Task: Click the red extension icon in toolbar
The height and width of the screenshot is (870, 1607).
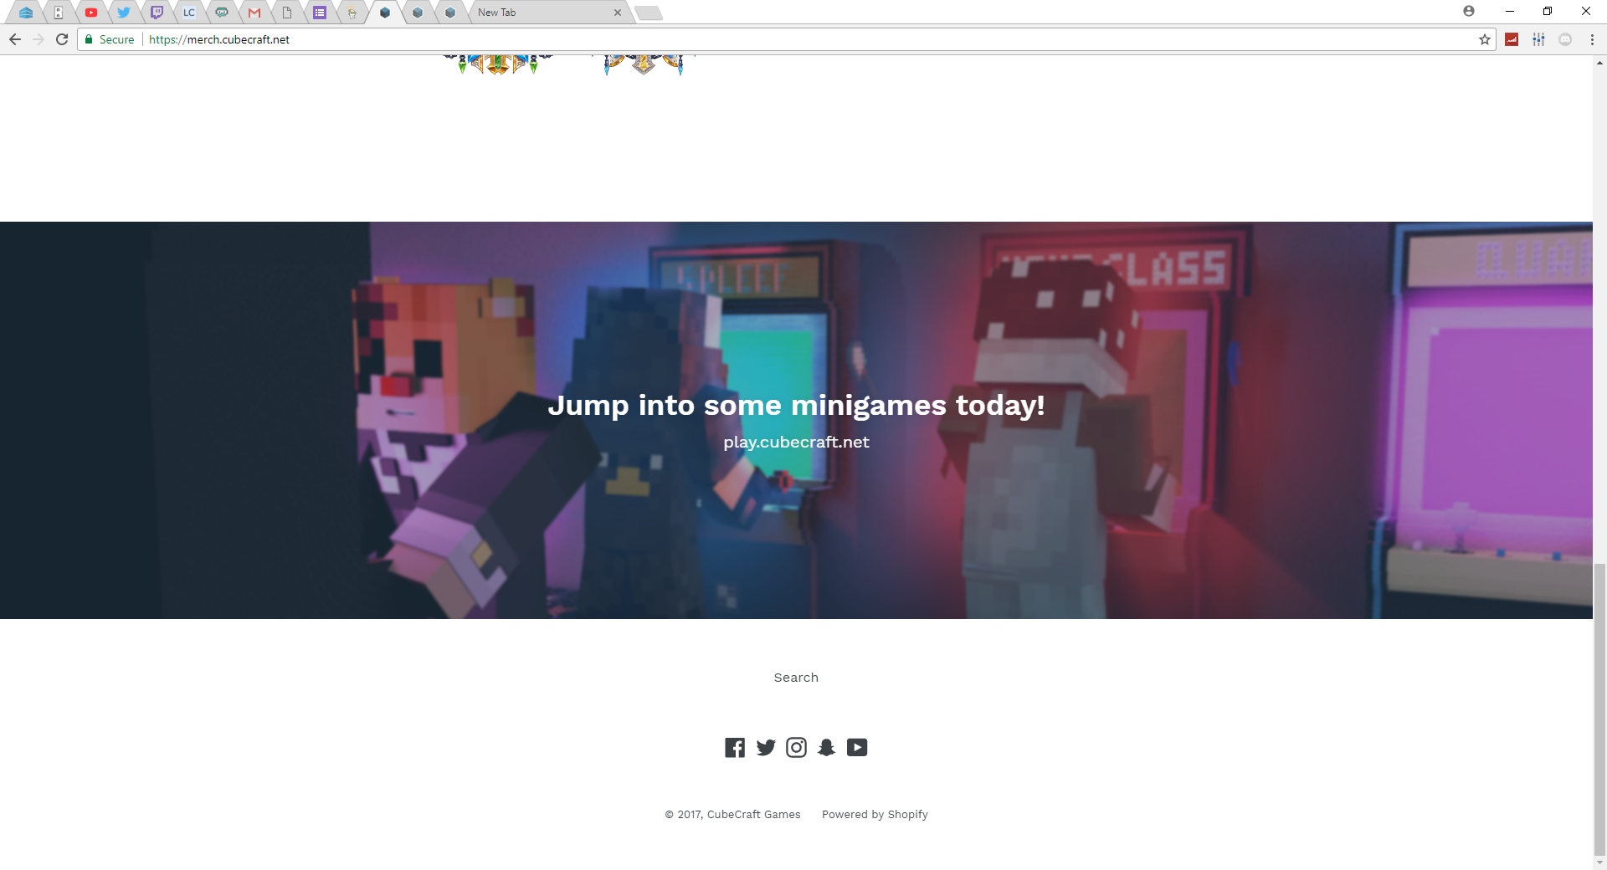Action: coord(1512,39)
